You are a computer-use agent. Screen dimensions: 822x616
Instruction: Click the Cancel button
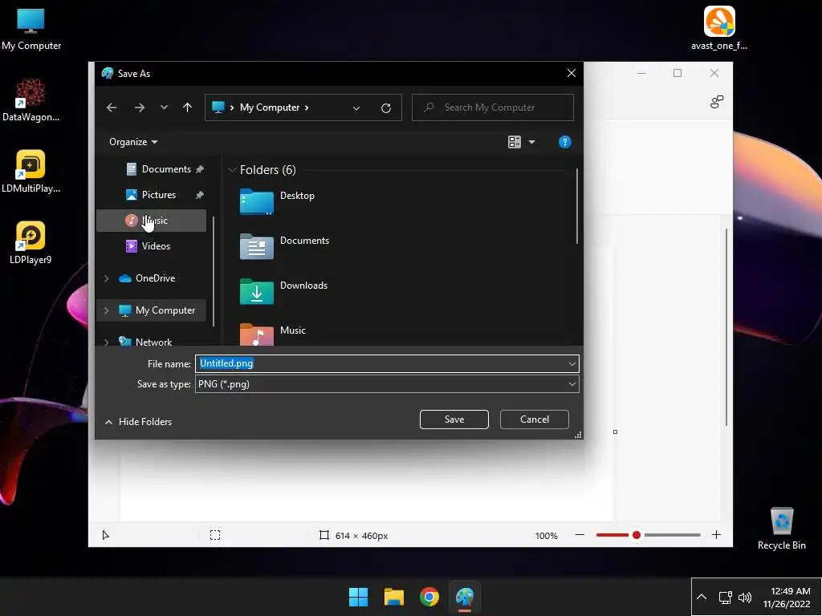pyautogui.click(x=534, y=419)
